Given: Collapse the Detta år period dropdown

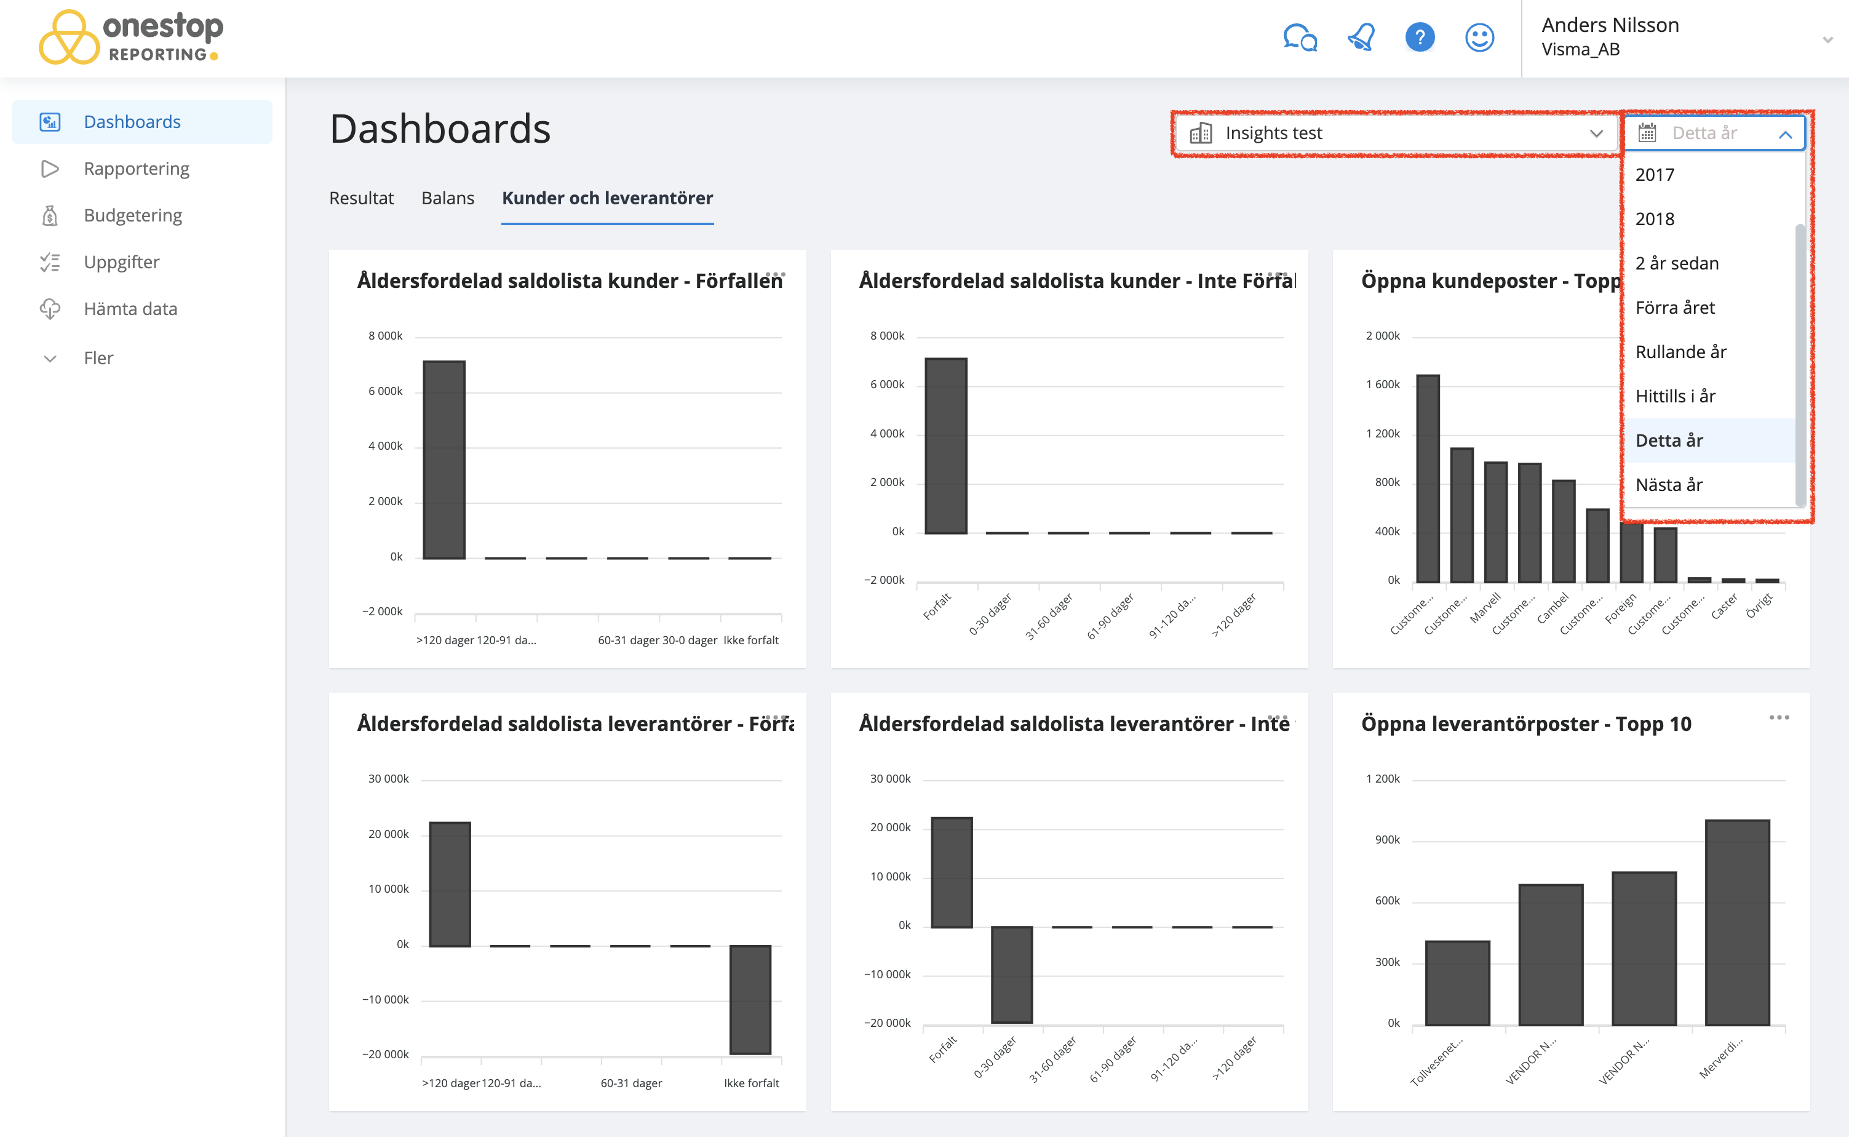Looking at the screenshot, I should tap(1785, 134).
